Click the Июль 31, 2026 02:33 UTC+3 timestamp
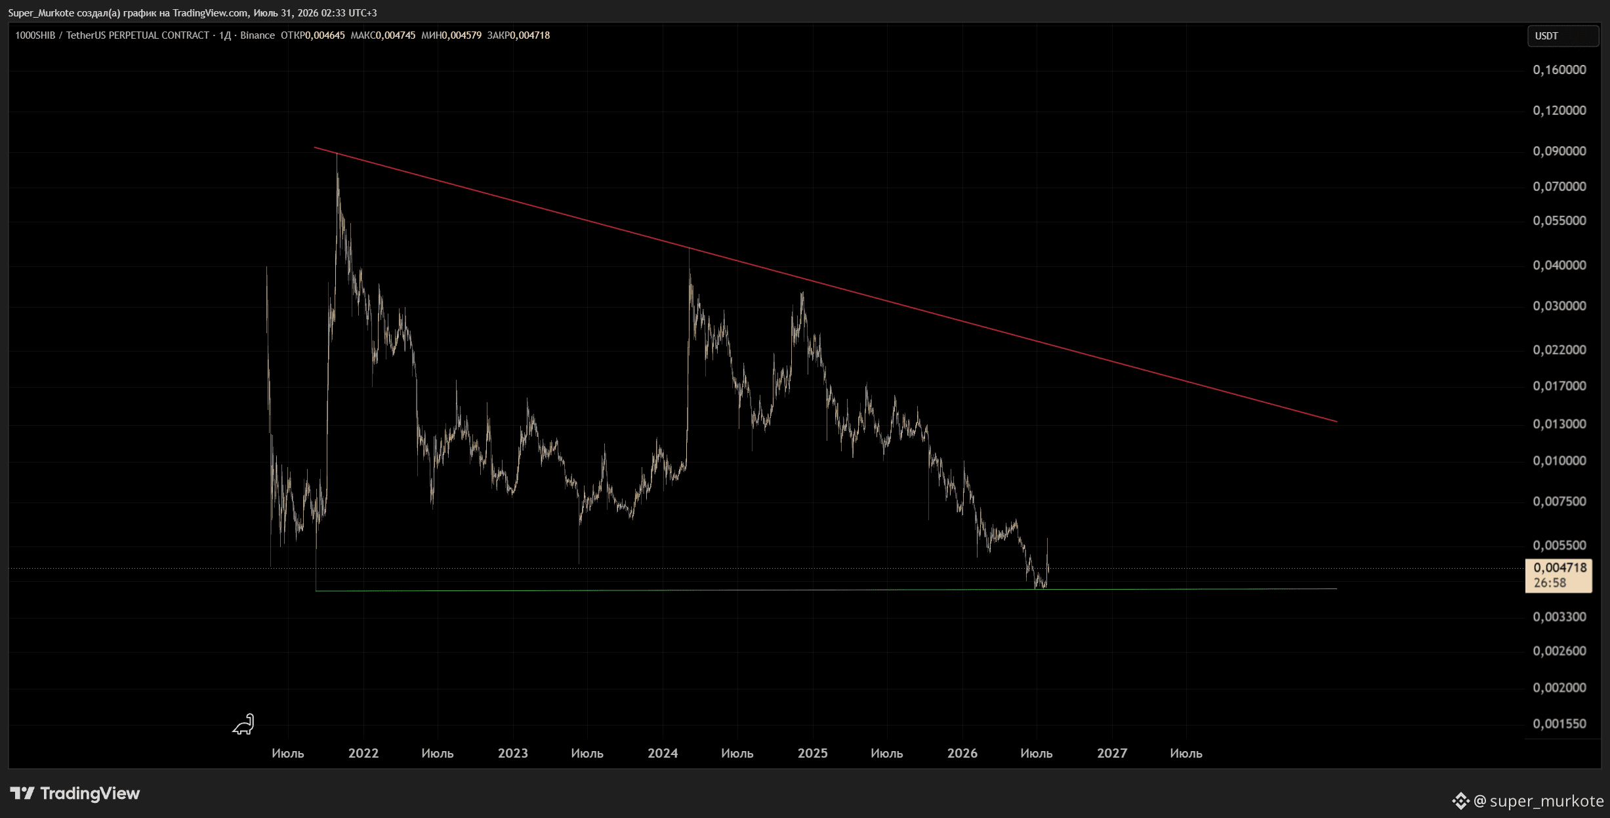 [316, 13]
